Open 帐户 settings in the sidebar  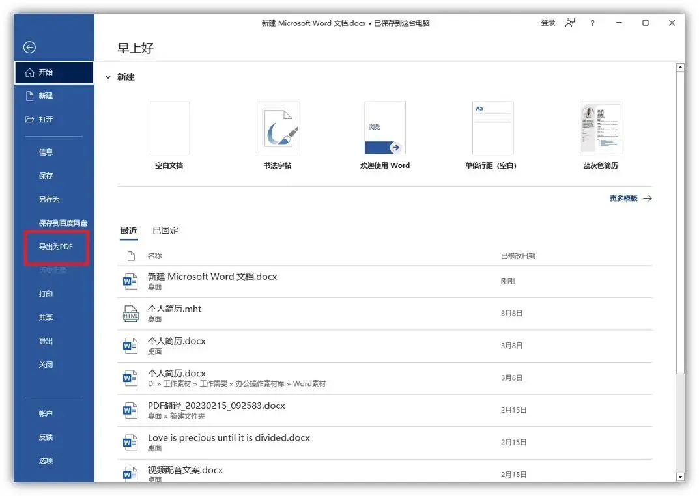click(x=46, y=413)
